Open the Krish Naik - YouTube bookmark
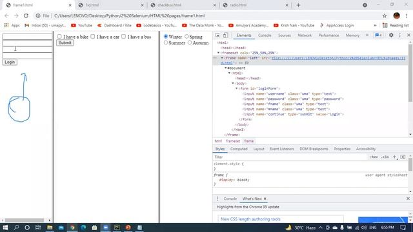The height and width of the screenshot is (232, 413). click(294, 25)
